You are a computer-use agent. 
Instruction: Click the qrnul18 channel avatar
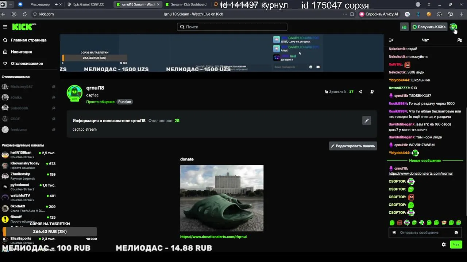pyautogui.click(x=74, y=93)
